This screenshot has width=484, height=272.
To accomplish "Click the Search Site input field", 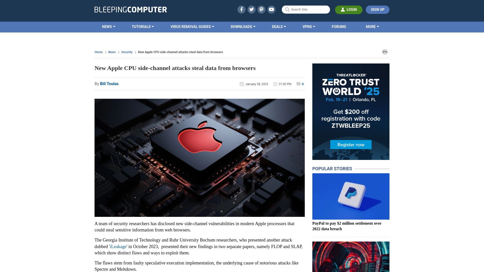I will click(x=306, y=10).
